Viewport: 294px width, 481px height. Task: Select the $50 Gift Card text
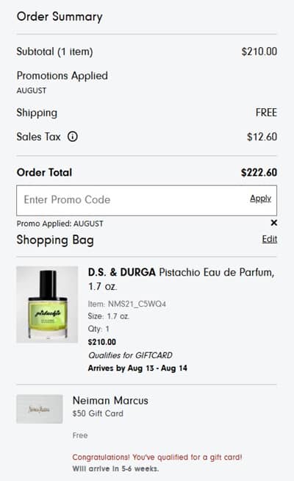[x=98, y=413]
